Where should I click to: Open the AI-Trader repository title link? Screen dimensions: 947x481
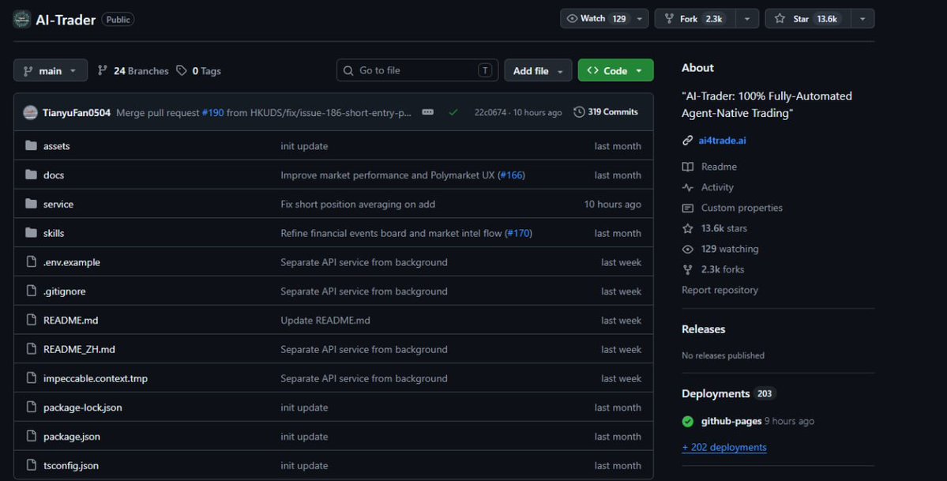pos(66,20)
